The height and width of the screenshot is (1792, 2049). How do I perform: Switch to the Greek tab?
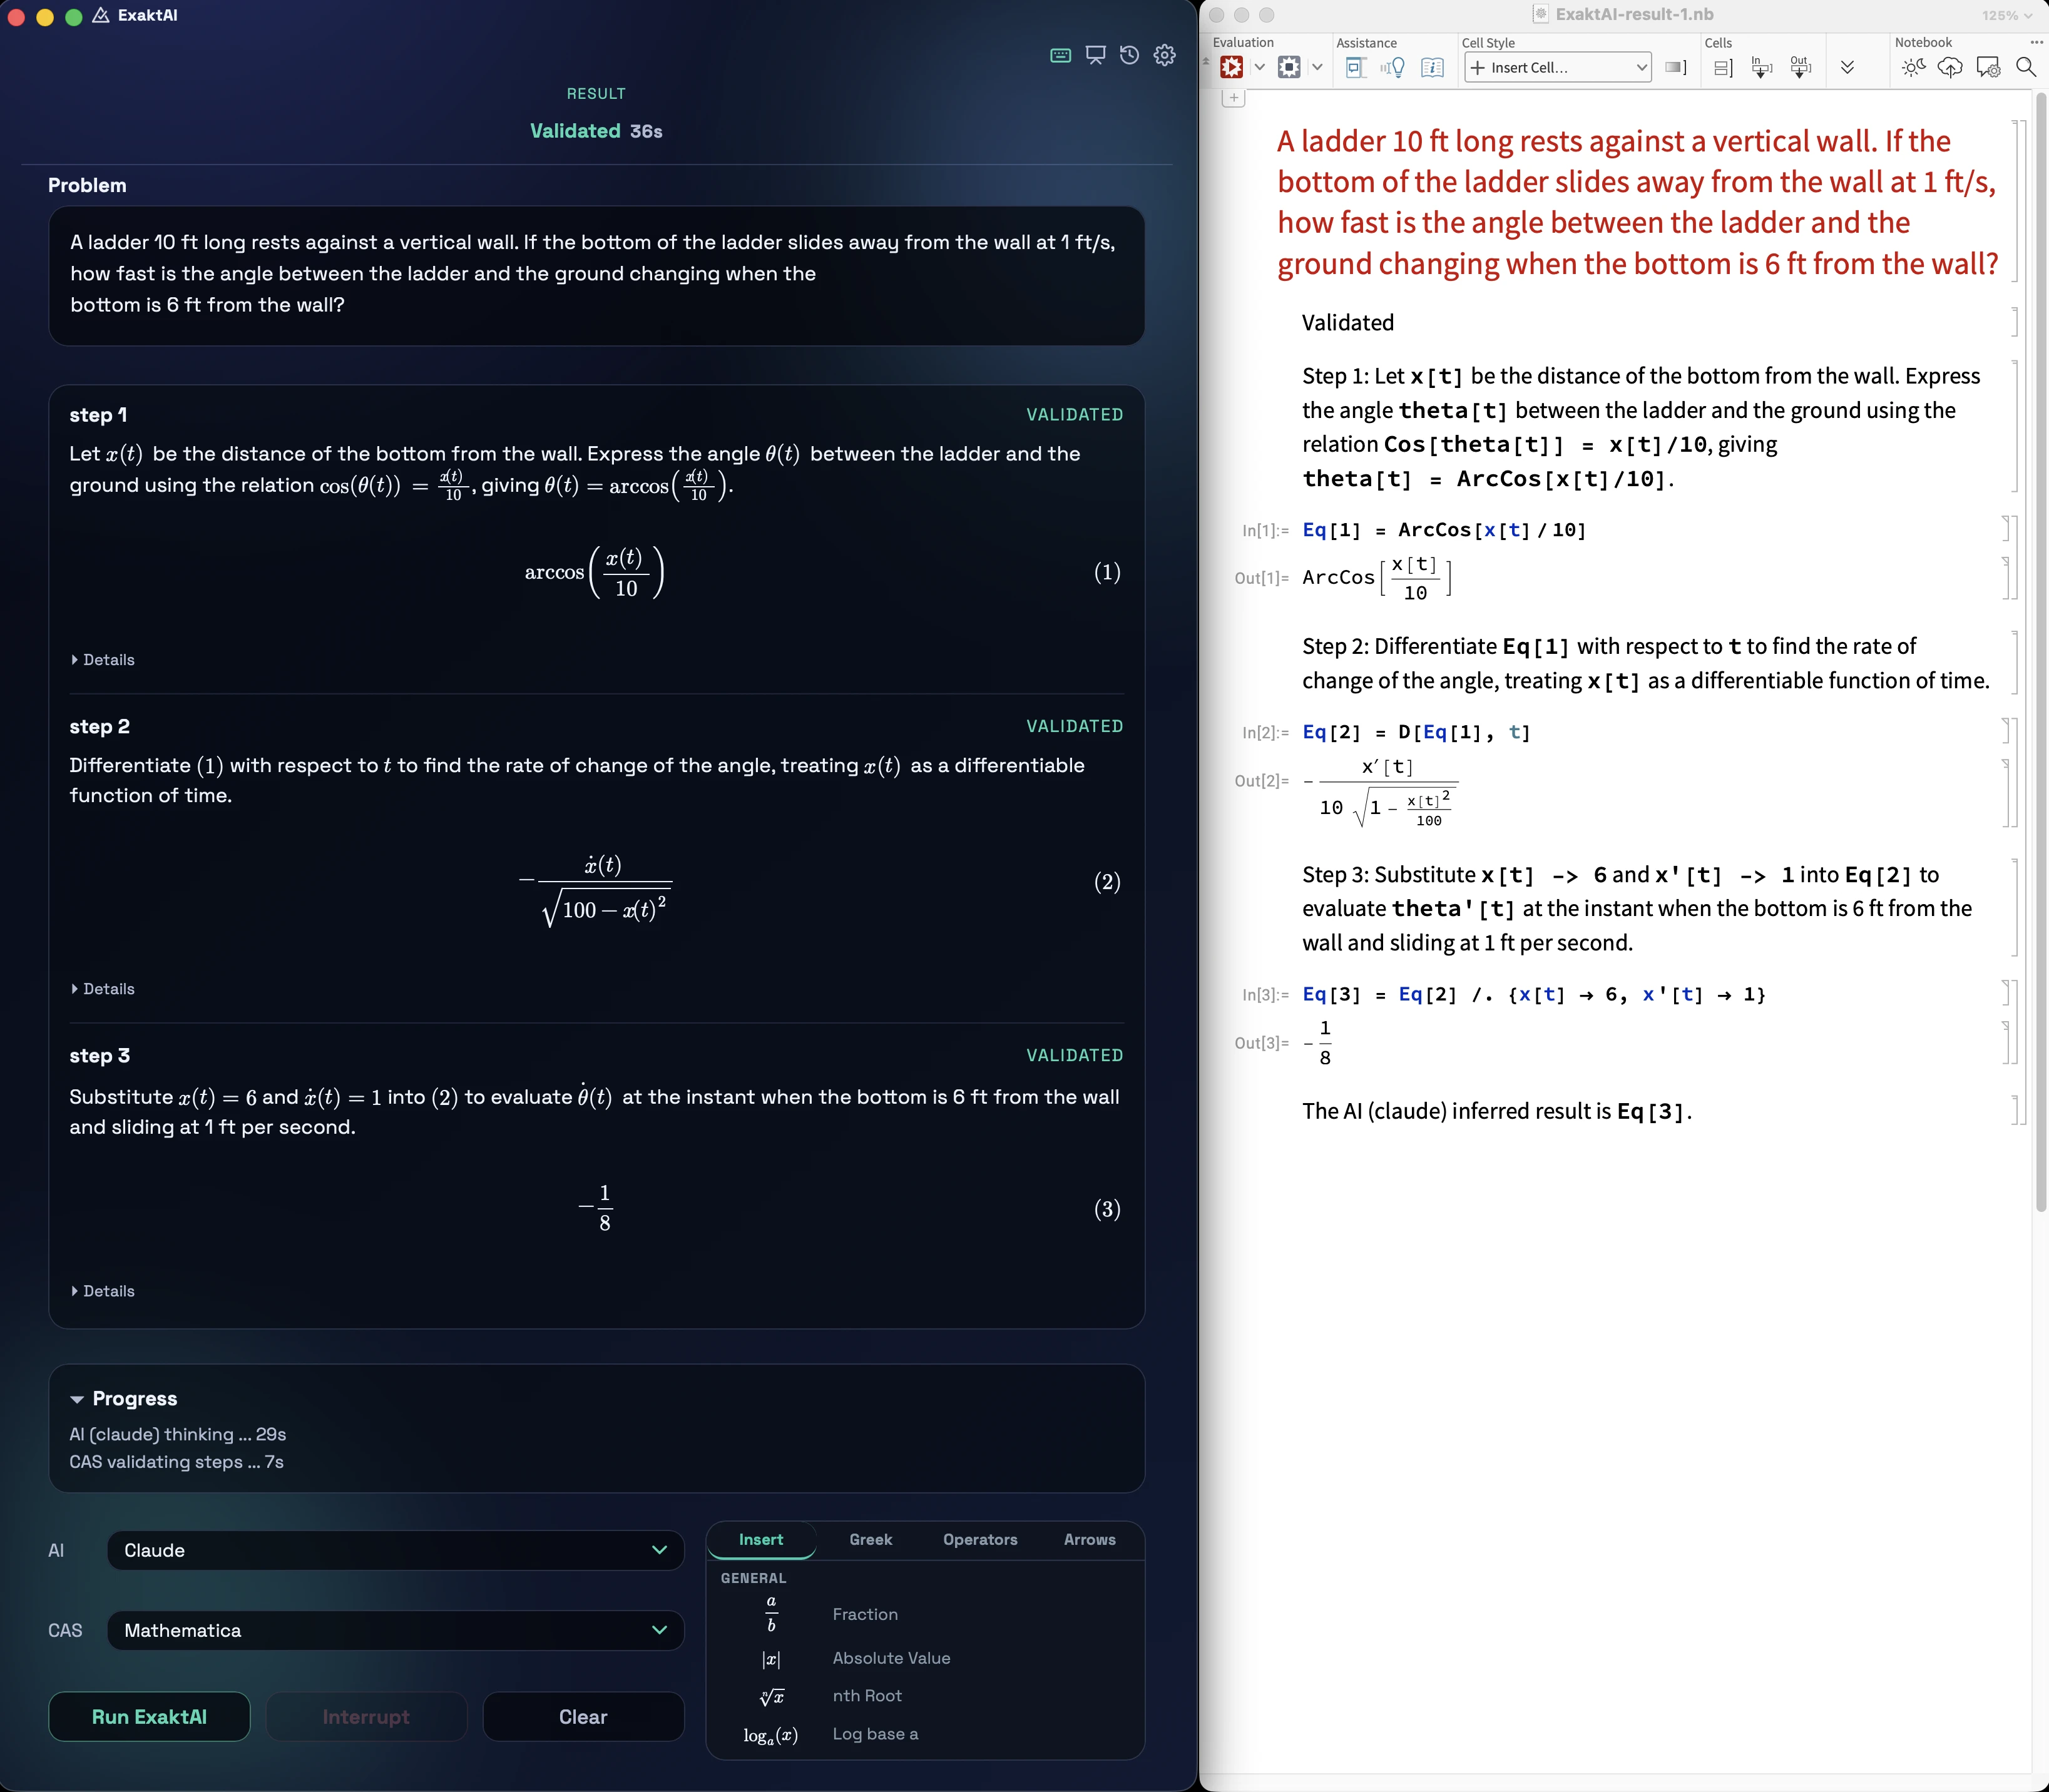[871, 1540]
